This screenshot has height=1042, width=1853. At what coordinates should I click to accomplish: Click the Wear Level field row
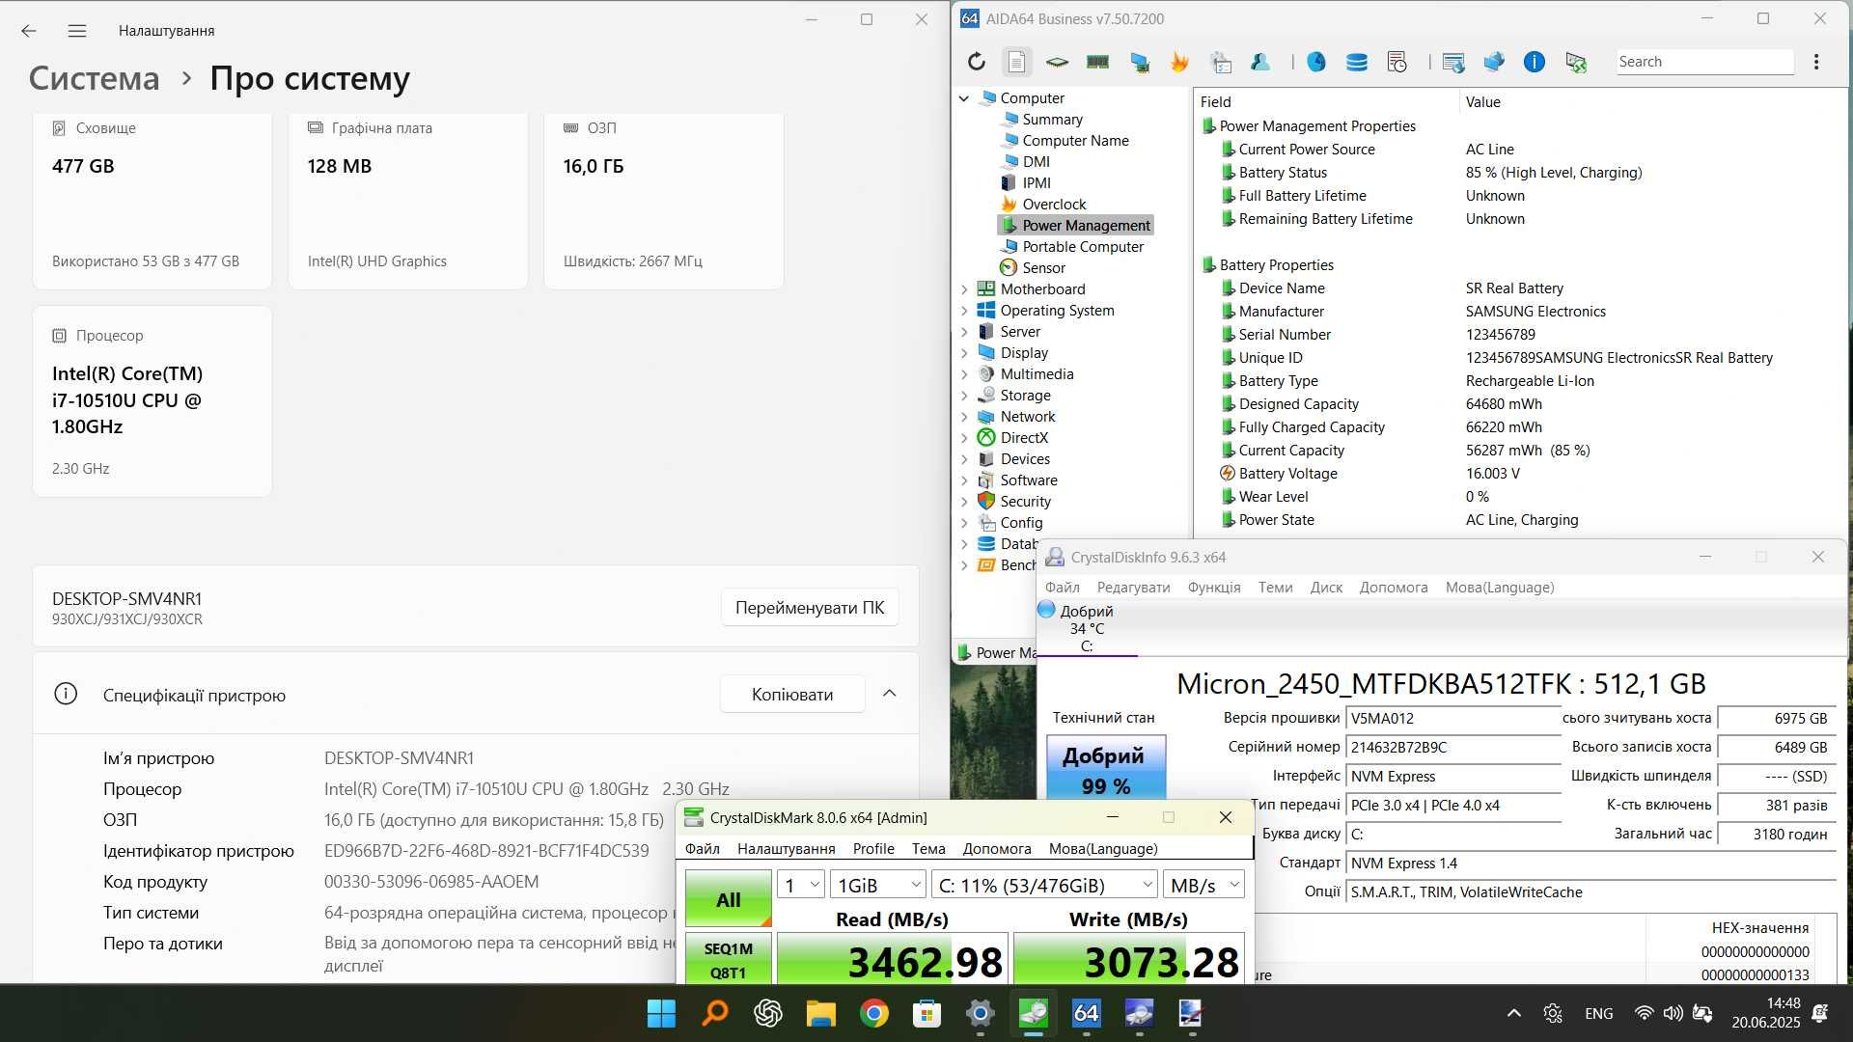1520,497
